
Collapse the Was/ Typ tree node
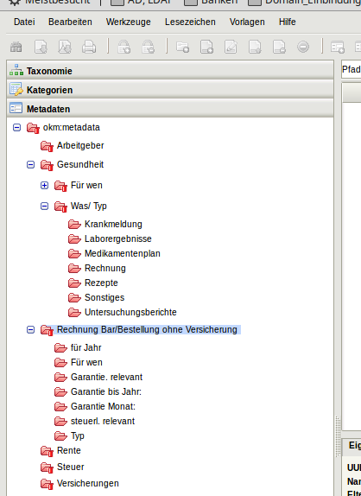point(45,207)
